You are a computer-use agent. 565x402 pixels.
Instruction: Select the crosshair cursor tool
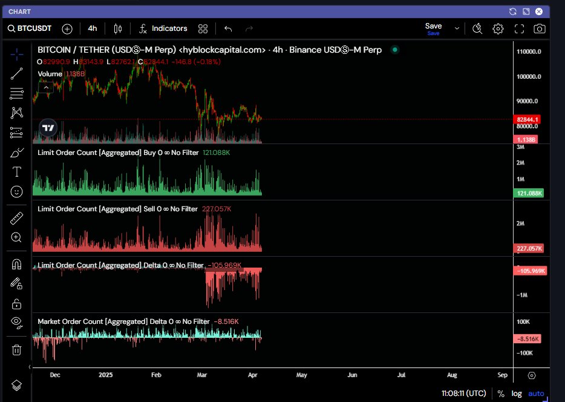[16, 54]
